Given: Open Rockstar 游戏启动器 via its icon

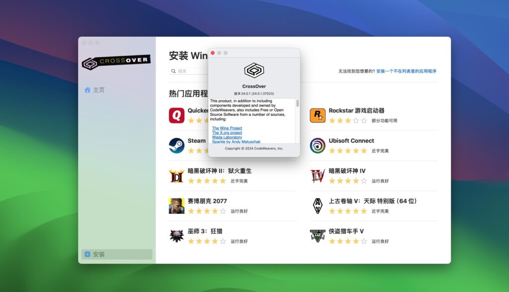Looking at the screenshot, I should 317,115.
